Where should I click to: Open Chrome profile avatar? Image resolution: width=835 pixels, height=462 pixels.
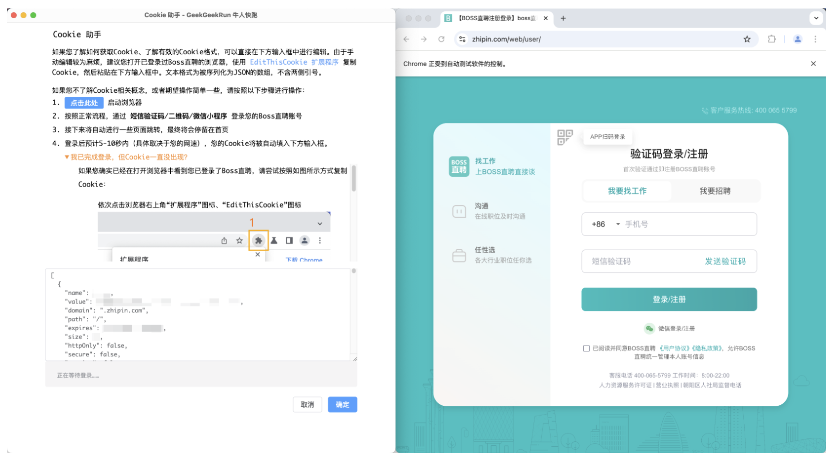[x=797, y=39]
